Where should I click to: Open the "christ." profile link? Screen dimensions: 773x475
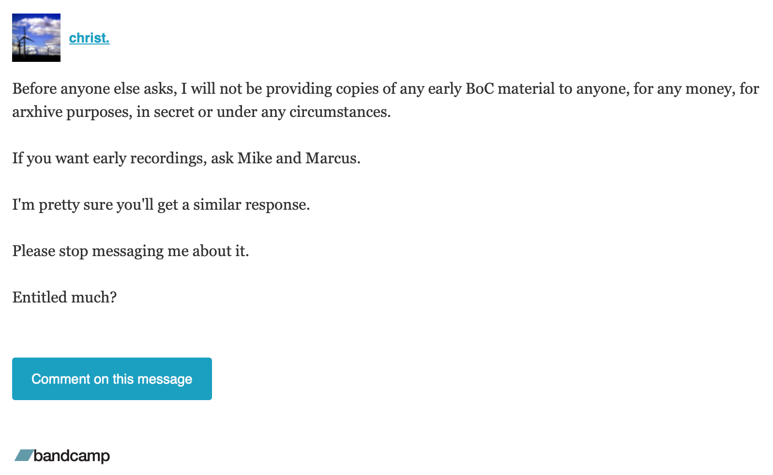click(x=89, y=38)
